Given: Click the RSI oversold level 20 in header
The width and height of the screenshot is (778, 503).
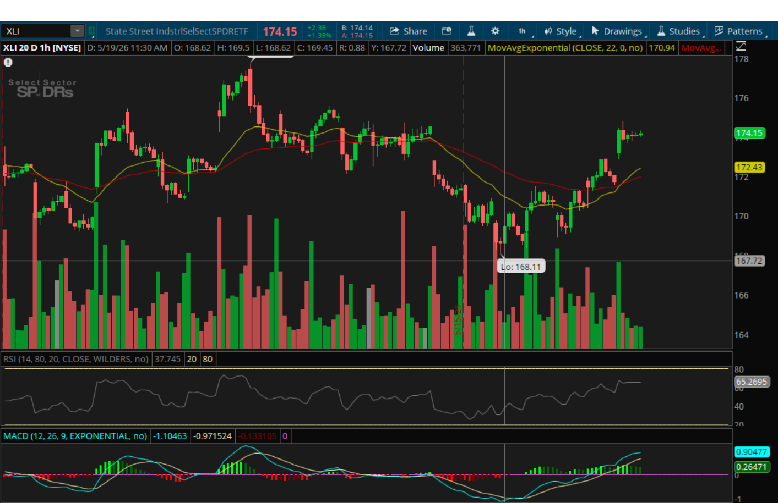Looking at the screenshot, I should [192, 359].
